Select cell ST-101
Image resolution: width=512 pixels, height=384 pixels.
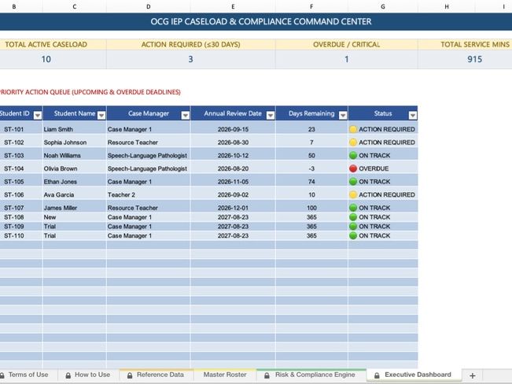coord(14,129)
